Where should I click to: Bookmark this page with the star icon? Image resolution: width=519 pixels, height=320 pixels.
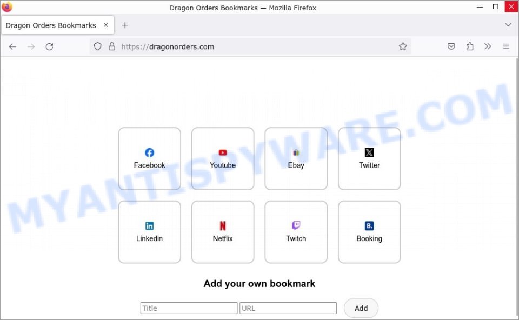(403, 46)
